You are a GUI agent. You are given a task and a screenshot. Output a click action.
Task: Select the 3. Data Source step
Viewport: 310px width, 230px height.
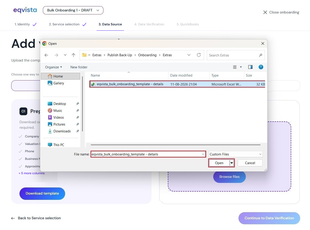110,24
